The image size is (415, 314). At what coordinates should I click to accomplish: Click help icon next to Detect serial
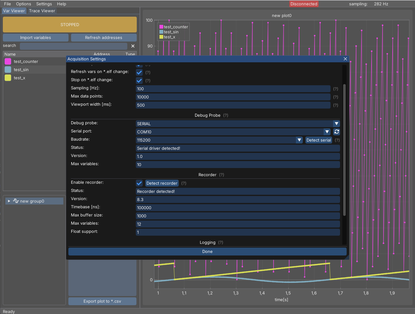pyautogui.click(x=337, y=140)
